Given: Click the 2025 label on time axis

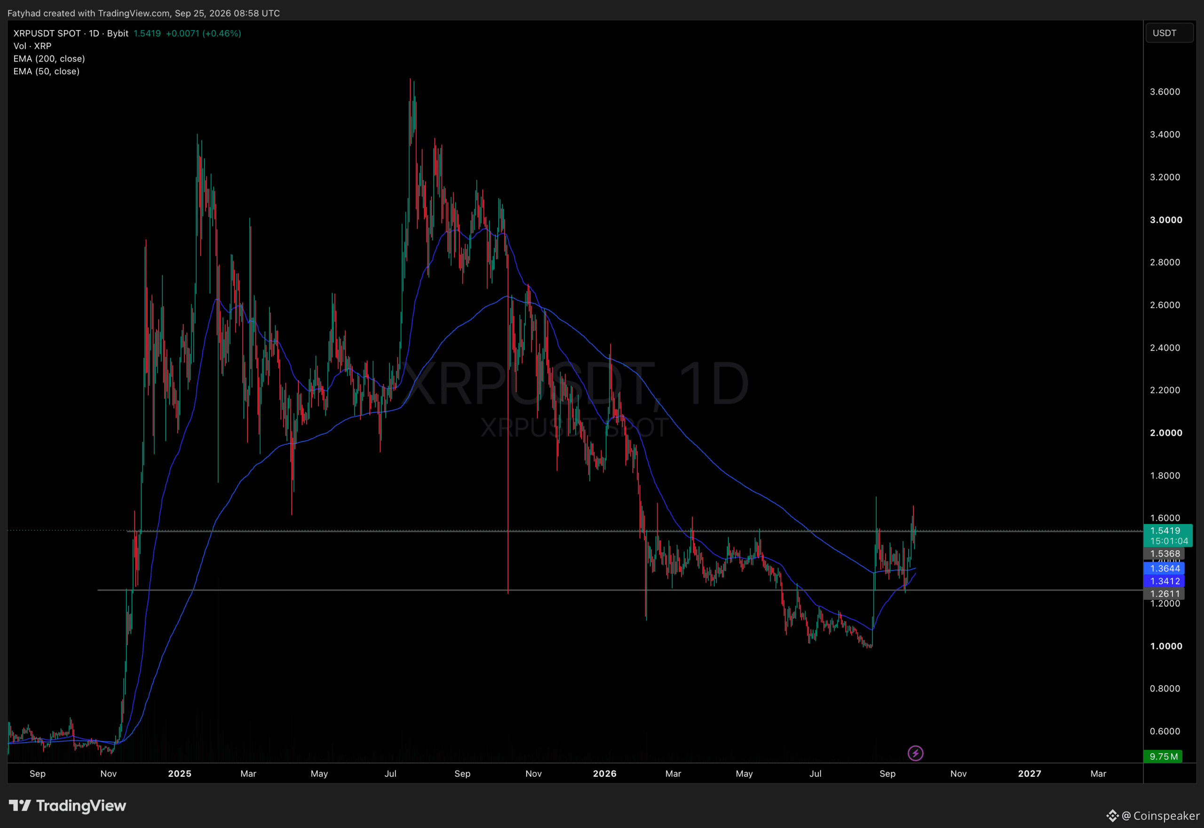Looking at the screenshot, I should pyautogui.click(x=180, y=773).
